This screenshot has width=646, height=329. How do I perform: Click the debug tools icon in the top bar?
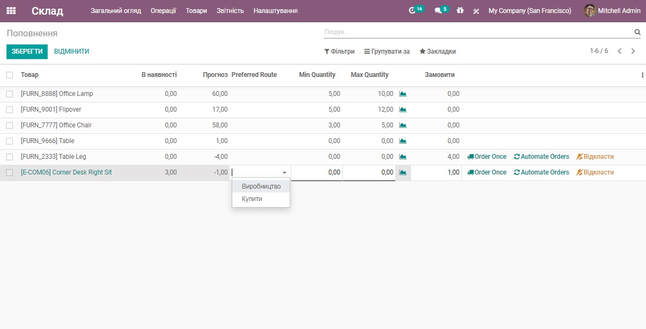476,11
